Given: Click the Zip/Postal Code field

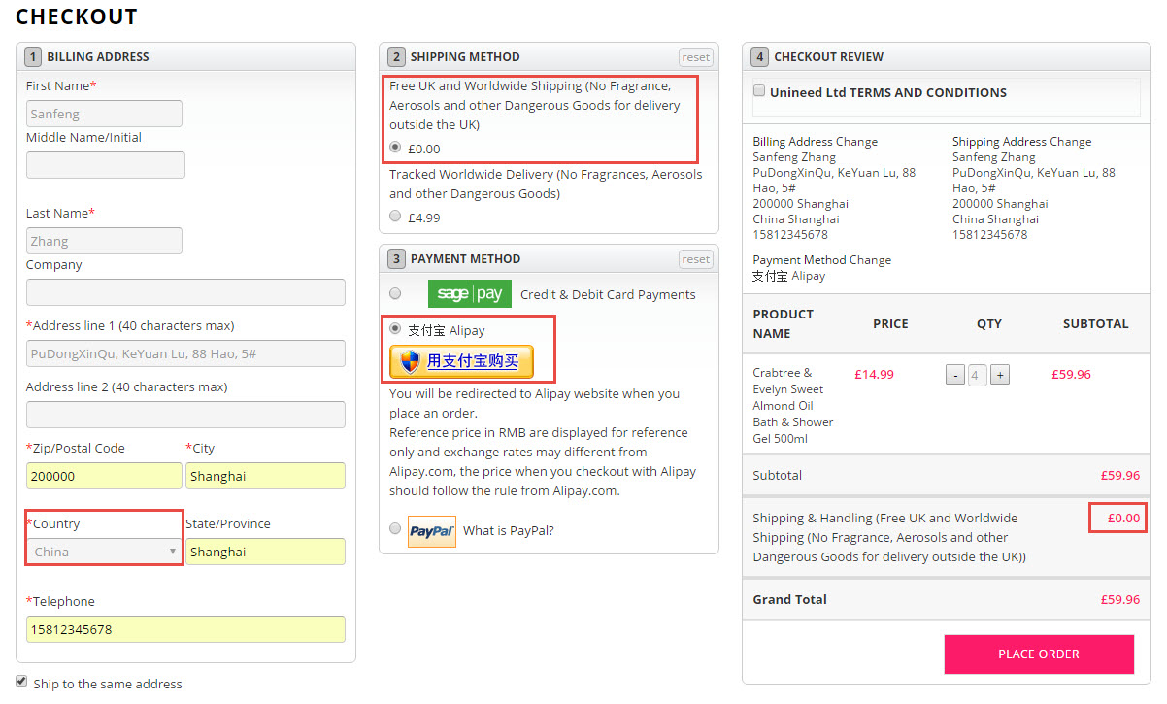Looking at the screenshot, I should click(105, 476).
